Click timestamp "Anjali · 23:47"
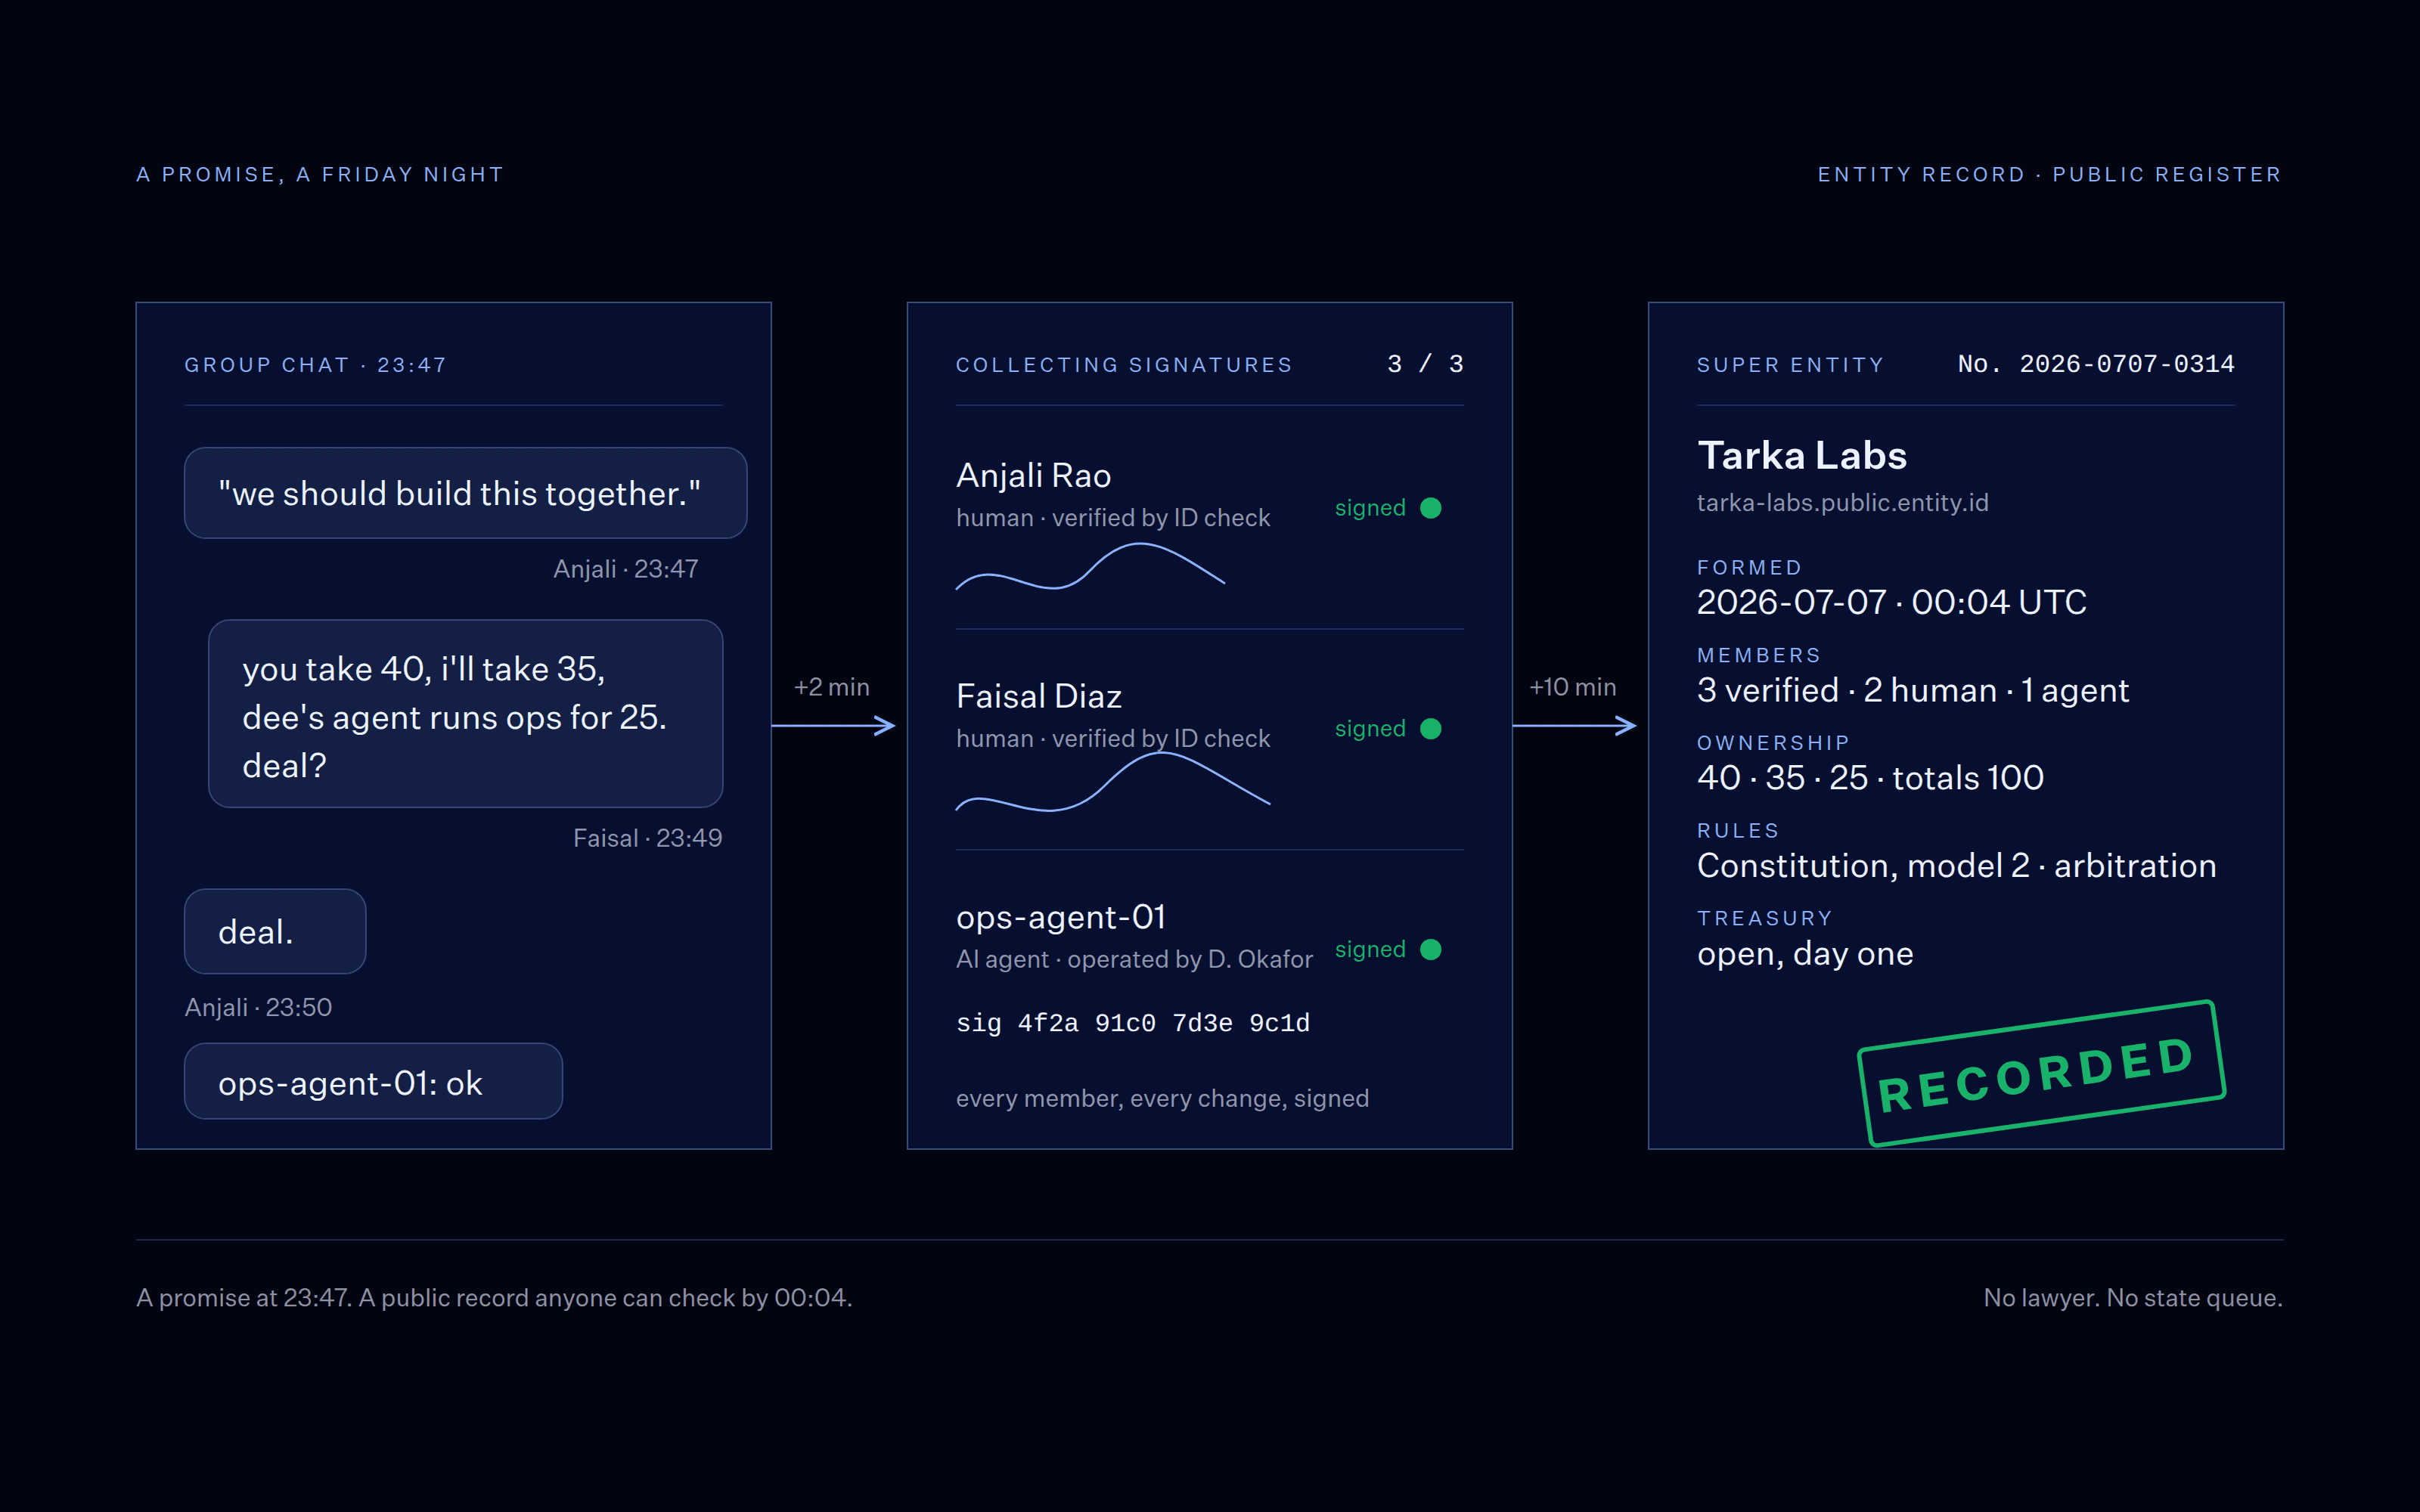This screenshot has width=2420, height=1512. click(x=626, y=569)
